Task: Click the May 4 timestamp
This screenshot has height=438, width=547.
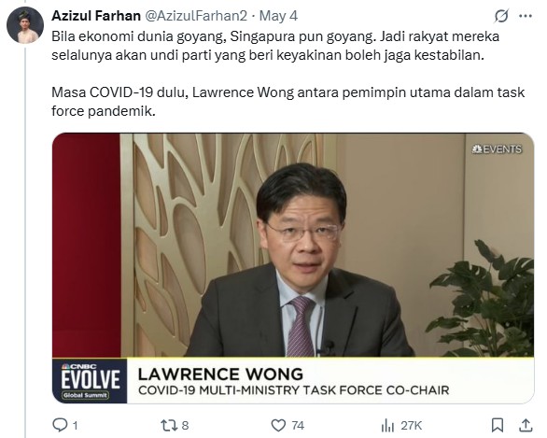Action: tap(278, 16)
